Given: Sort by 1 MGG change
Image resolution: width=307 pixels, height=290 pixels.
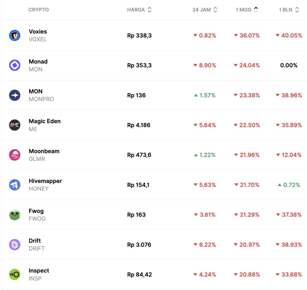Looking at the screenshot, I should [x=247, y=10].
